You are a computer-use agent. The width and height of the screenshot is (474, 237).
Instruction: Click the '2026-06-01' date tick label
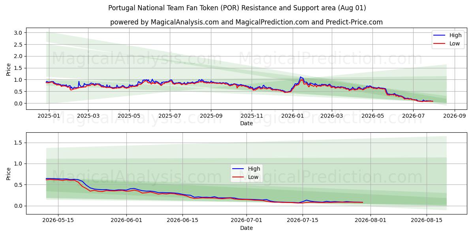click(127, 221)
